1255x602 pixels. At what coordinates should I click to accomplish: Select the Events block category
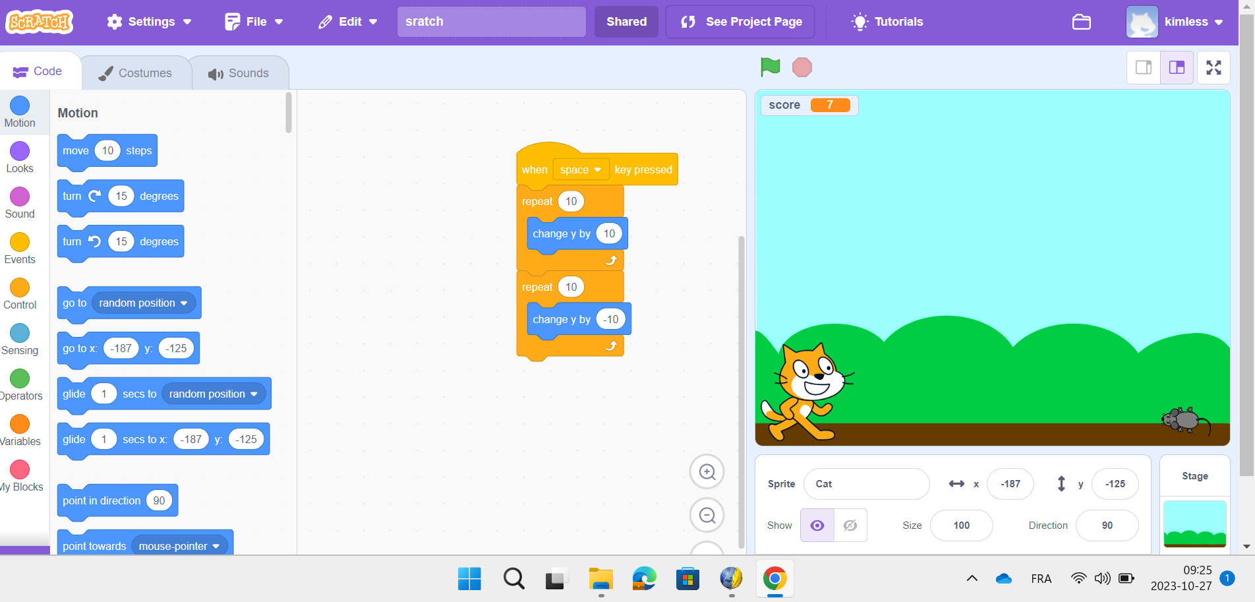[20, 249]
